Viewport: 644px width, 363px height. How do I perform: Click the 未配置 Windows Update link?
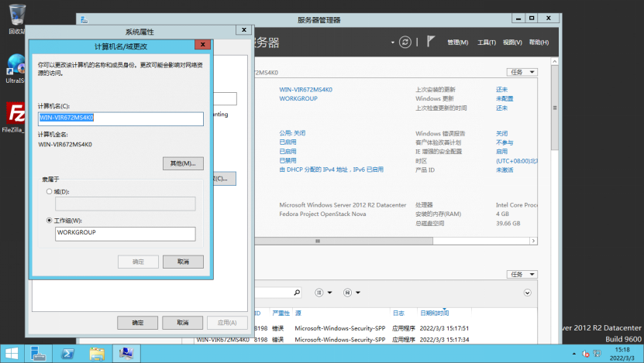505,98
